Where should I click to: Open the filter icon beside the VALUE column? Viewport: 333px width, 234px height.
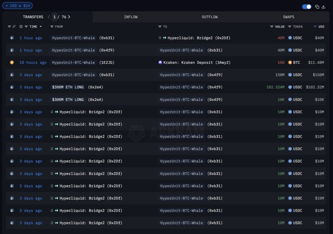[x=272, y=27]
